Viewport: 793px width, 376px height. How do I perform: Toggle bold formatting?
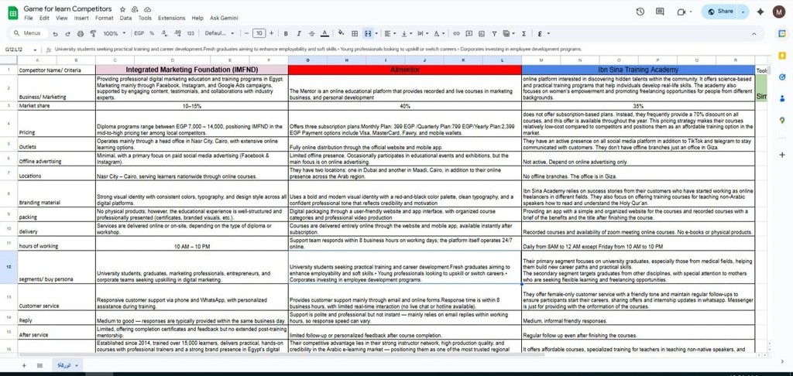click(x=286, y=33)
